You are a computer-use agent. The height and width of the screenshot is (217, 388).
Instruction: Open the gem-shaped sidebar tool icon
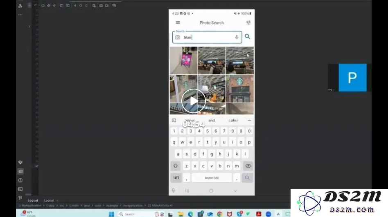click(20, 162)
